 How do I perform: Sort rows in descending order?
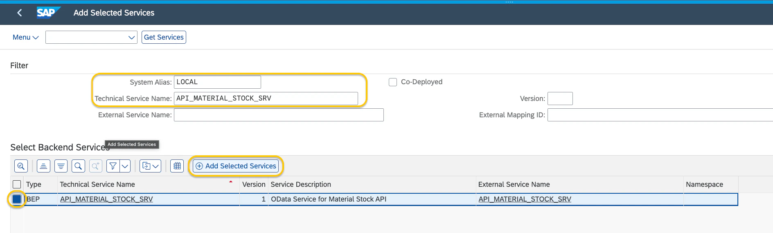(61, 166)
